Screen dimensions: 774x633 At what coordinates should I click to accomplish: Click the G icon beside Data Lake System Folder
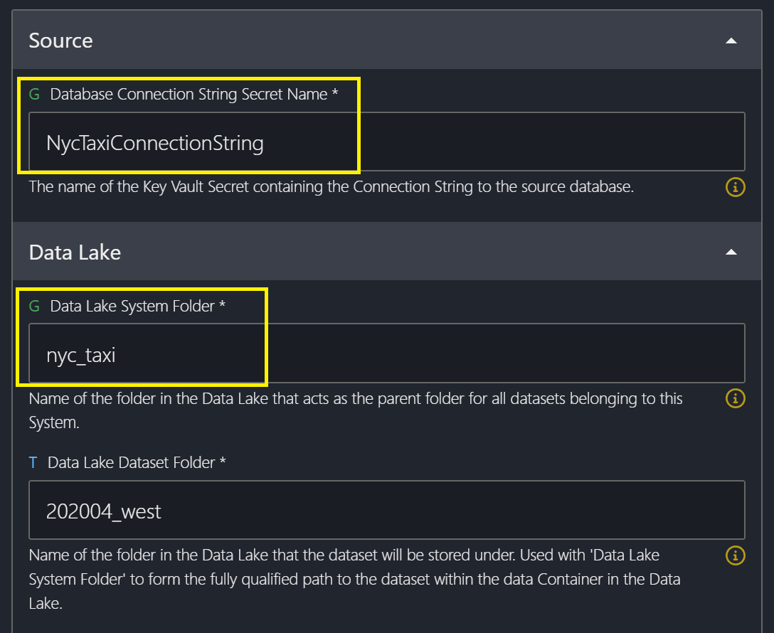pos(34,306)
